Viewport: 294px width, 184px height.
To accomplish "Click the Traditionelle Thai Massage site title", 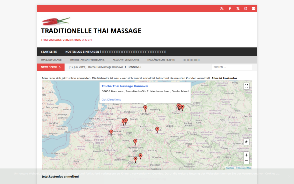I will tap(91, 31).
